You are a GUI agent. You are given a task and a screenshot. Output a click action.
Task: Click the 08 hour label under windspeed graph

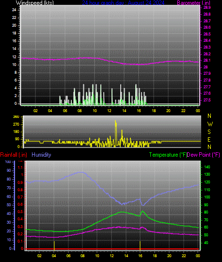[79, 111]
